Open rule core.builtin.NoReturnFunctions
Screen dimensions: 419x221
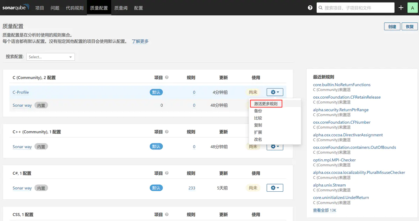[x=342, y=85]
